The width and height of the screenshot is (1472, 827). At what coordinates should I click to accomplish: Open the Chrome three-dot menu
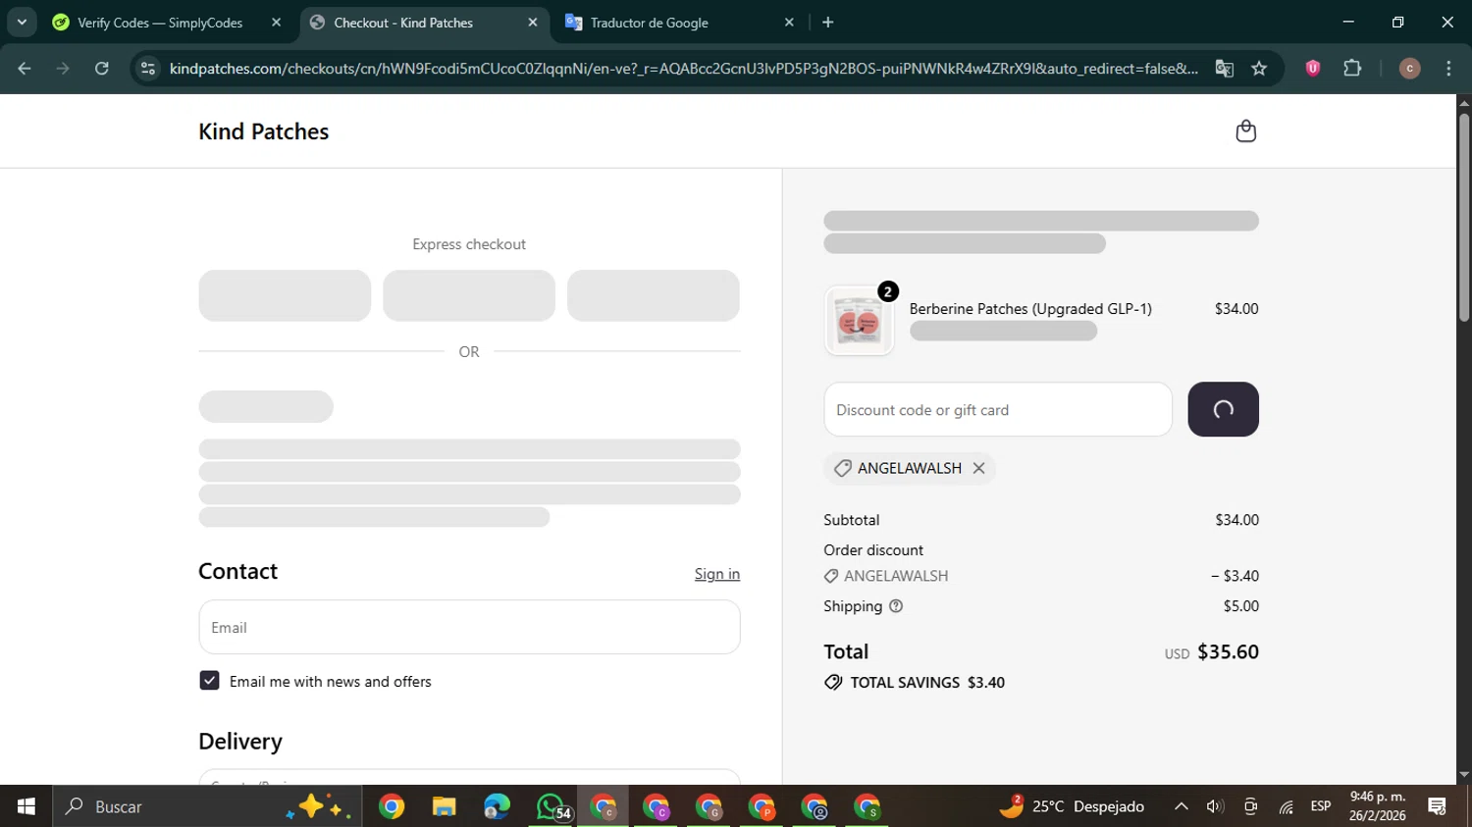[x=1448, y=69]
